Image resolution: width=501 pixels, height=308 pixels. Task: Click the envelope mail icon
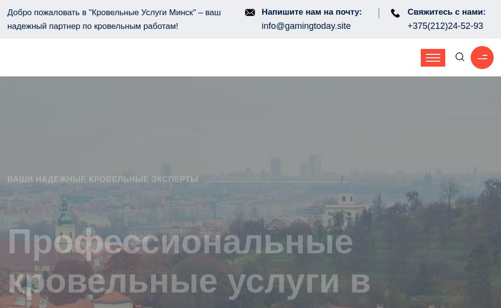point(250,12)
